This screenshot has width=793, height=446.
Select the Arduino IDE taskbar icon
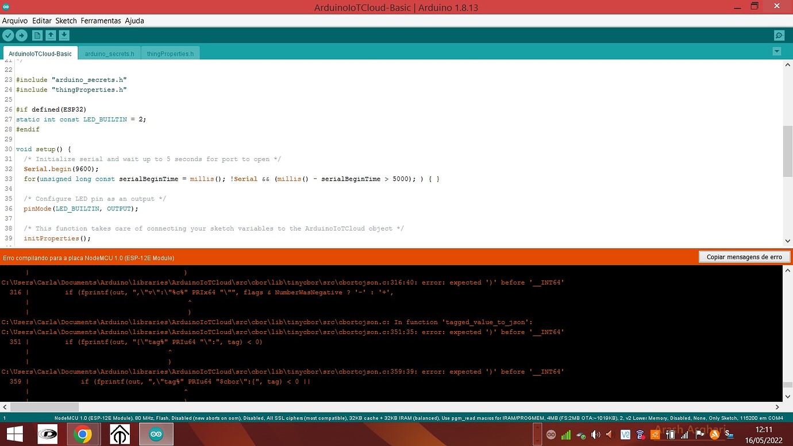tap(155, 434)
